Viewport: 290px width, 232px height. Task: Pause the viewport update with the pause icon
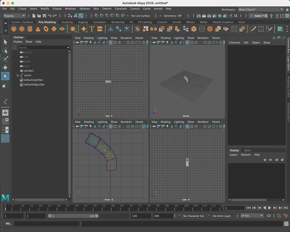(236, 16)
